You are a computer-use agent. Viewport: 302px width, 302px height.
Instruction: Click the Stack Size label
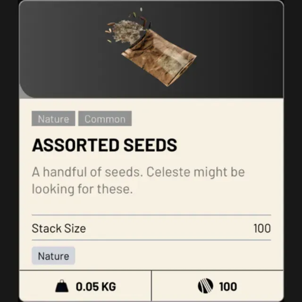59,229
